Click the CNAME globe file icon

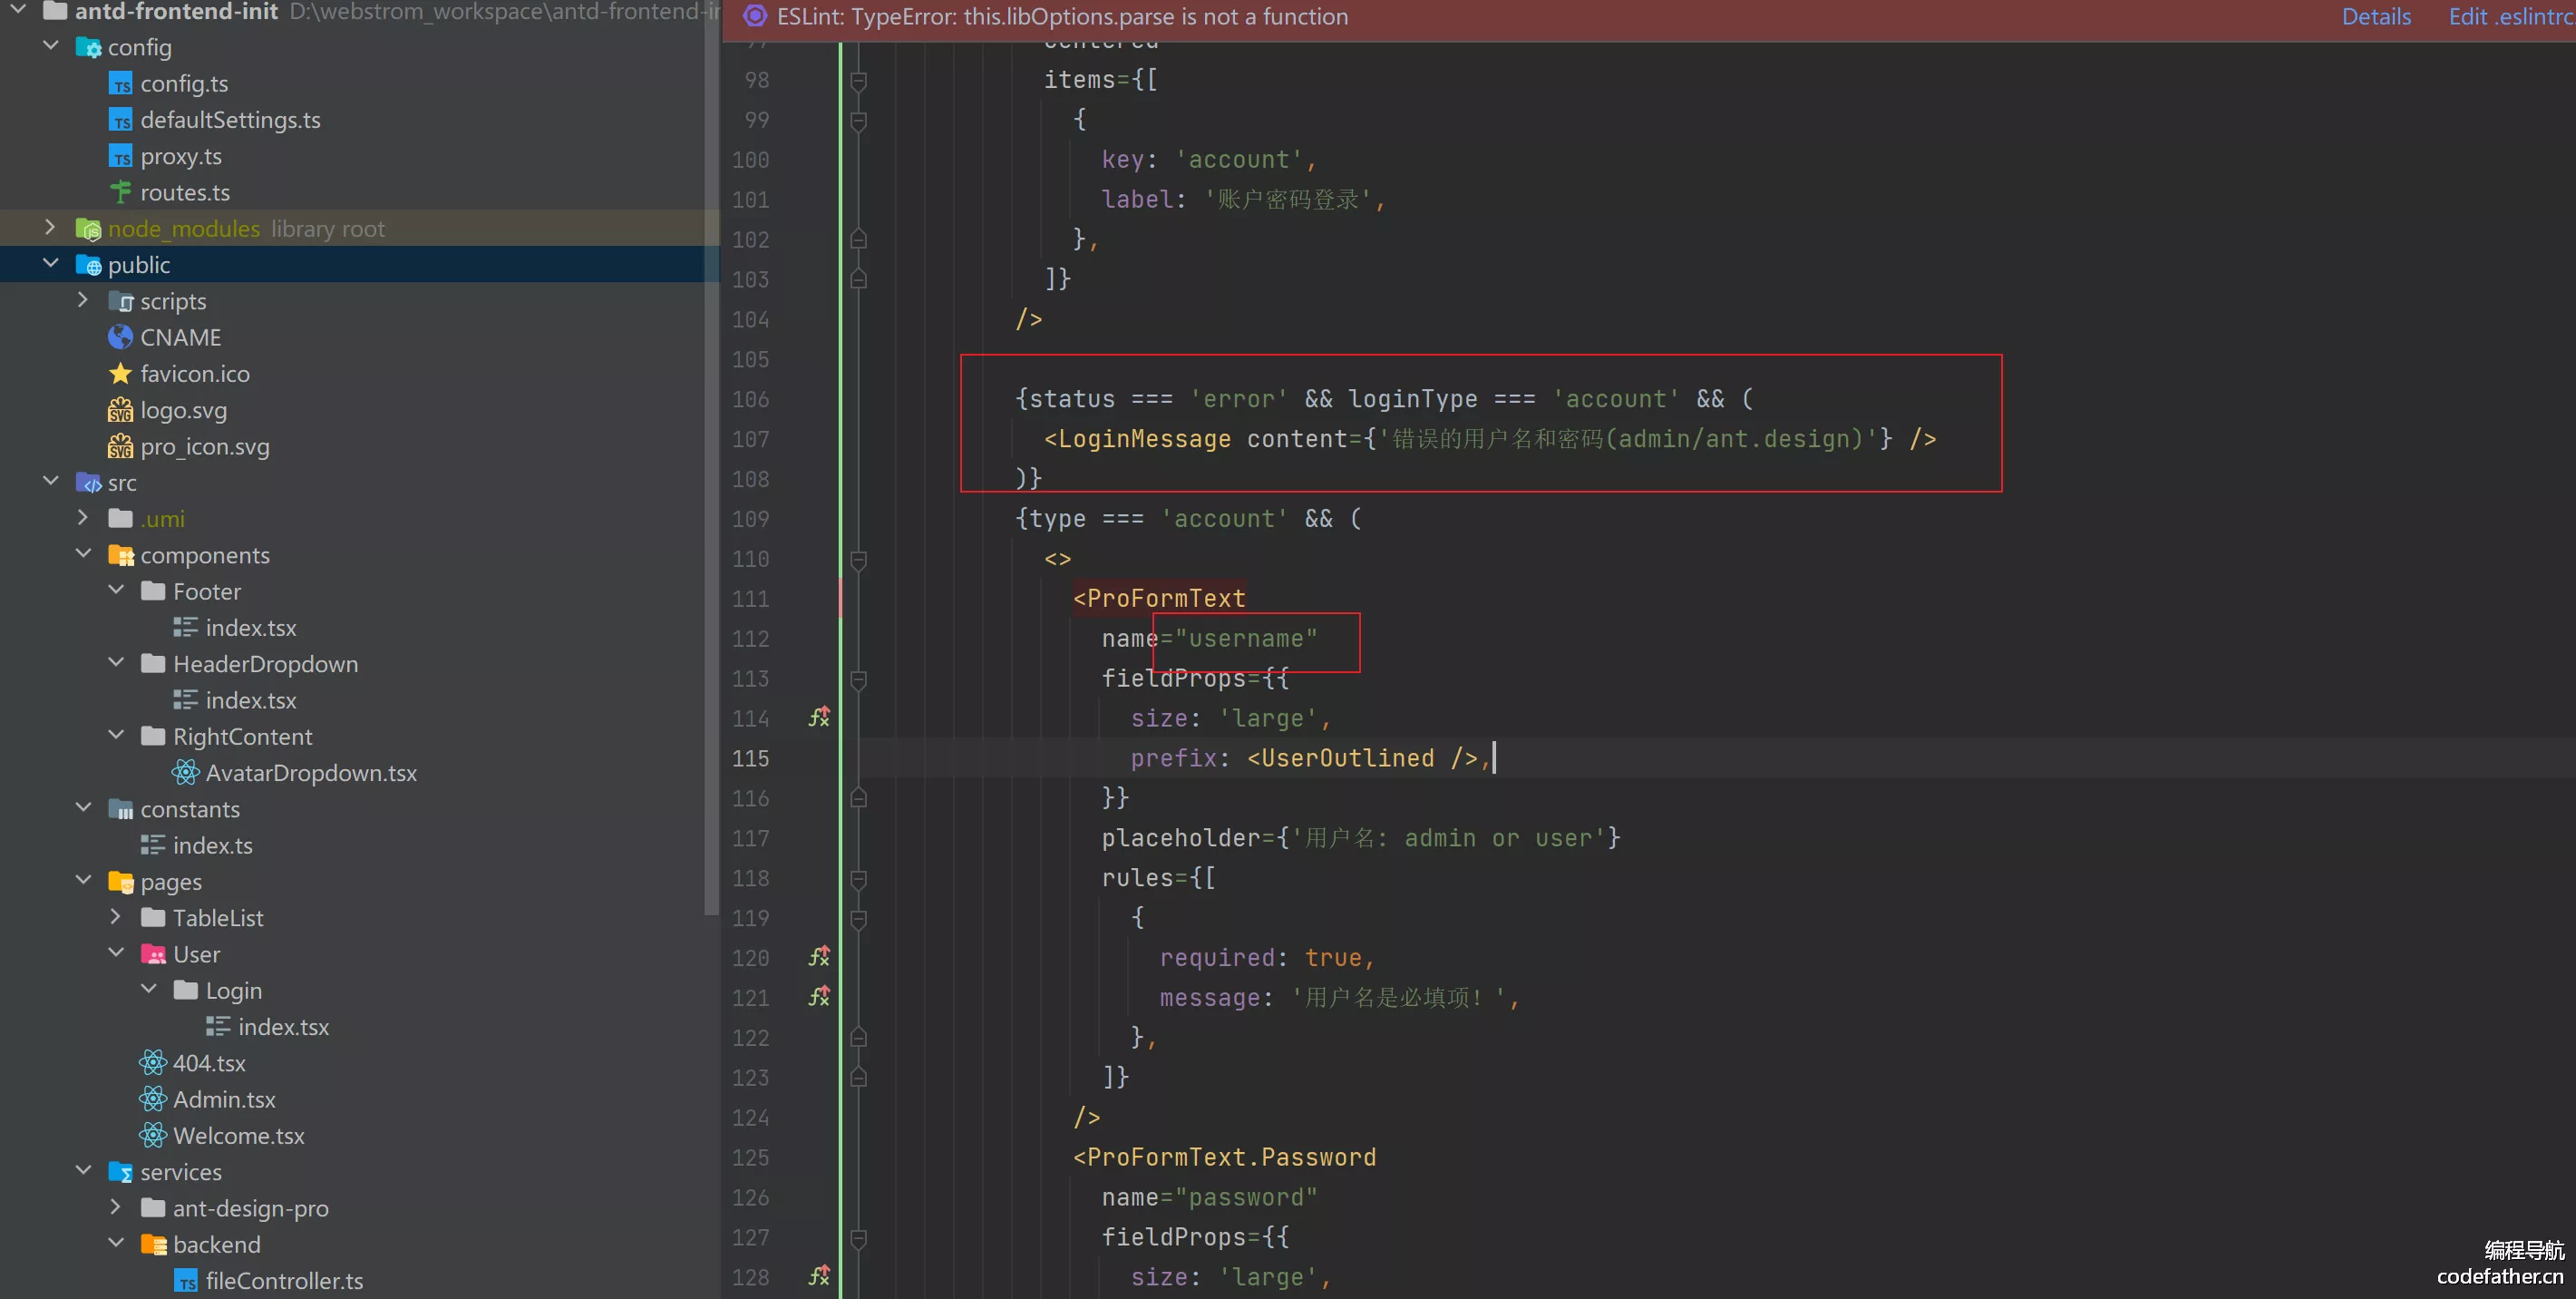pyautogui.click(x=120, y=337)
